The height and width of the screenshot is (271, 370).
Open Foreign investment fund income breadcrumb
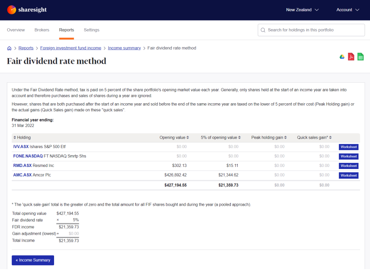71,48
